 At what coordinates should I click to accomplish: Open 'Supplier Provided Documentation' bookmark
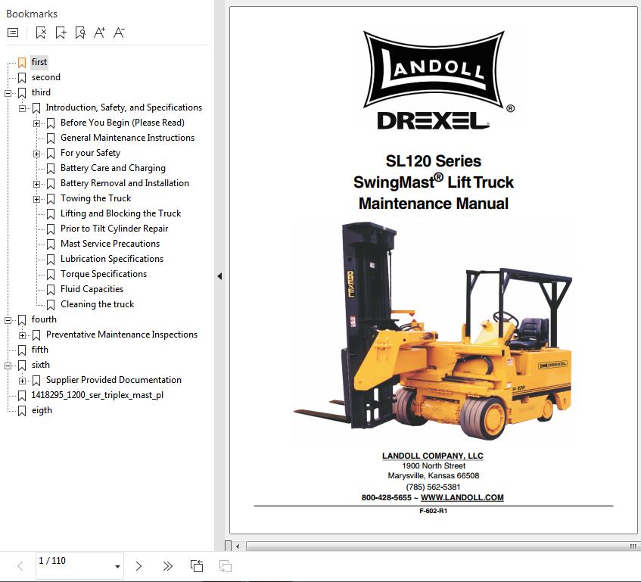[x=114, y=380]
